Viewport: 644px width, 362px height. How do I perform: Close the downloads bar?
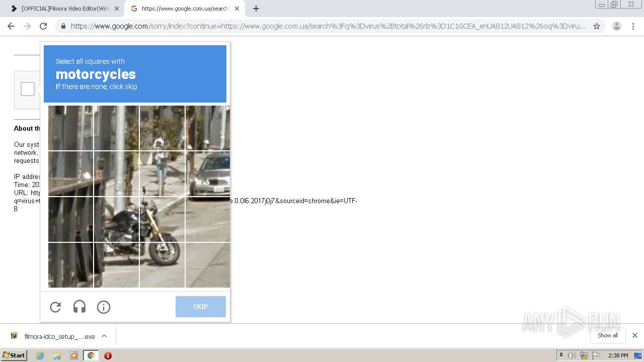635,335
